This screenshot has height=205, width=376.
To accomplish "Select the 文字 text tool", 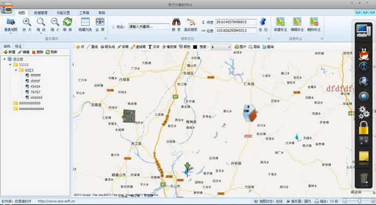I will [154, 47].
